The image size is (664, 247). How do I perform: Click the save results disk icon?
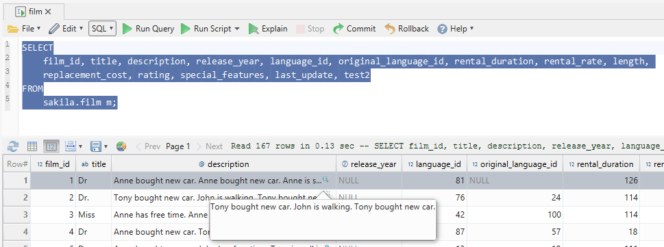point(96,146)
